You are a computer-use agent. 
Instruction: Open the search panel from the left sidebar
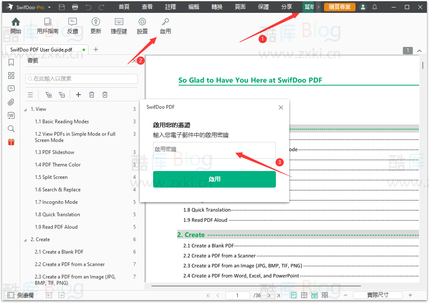coord(11,129)
